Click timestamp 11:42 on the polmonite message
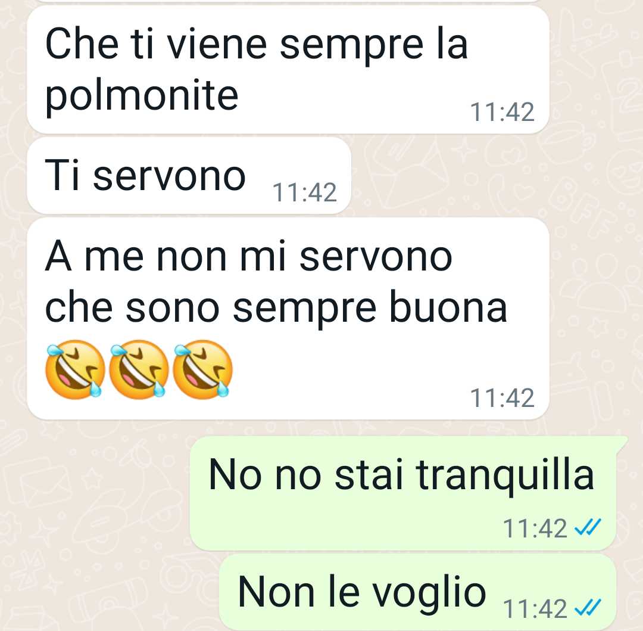The width and height of the screenshot is (643, 631). click(502, 111)
